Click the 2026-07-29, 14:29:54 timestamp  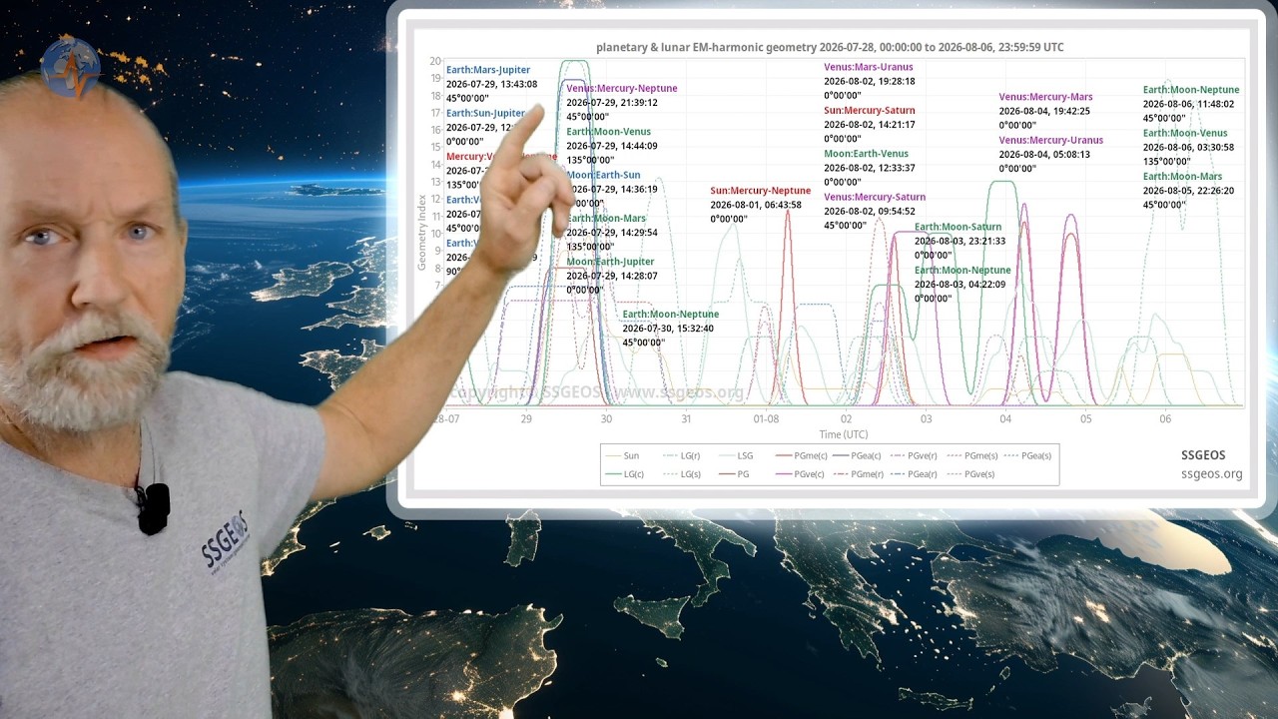click(612, 232)
